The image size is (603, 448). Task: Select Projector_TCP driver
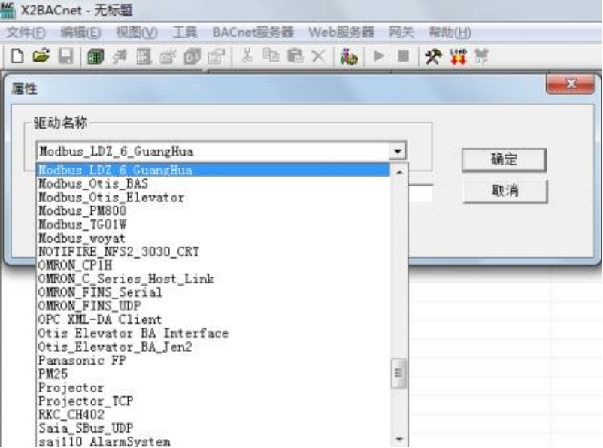[213, 401]
